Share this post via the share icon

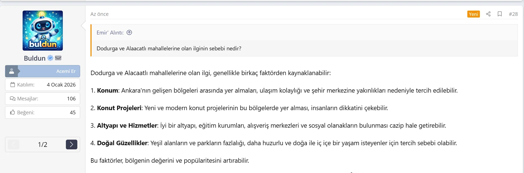(x=489, y=14)
